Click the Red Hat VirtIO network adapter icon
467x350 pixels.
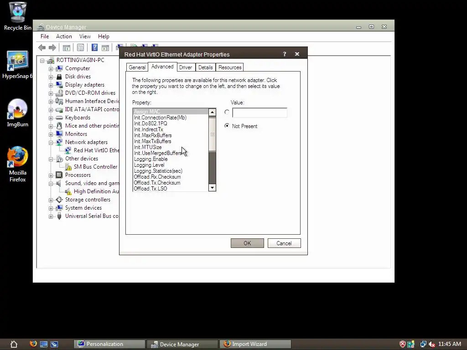point(68,150)
